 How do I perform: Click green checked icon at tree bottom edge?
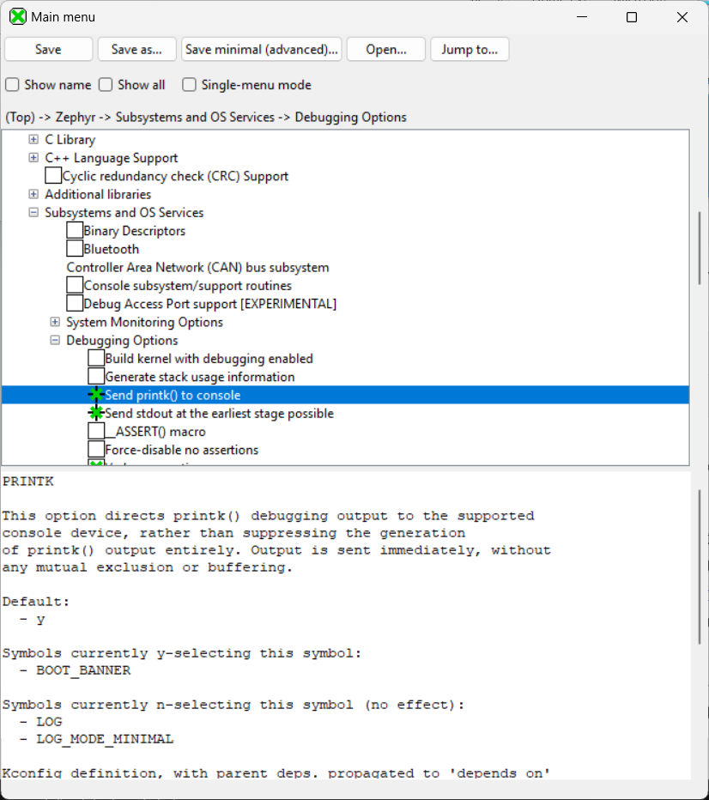click(x=94, y=464)
